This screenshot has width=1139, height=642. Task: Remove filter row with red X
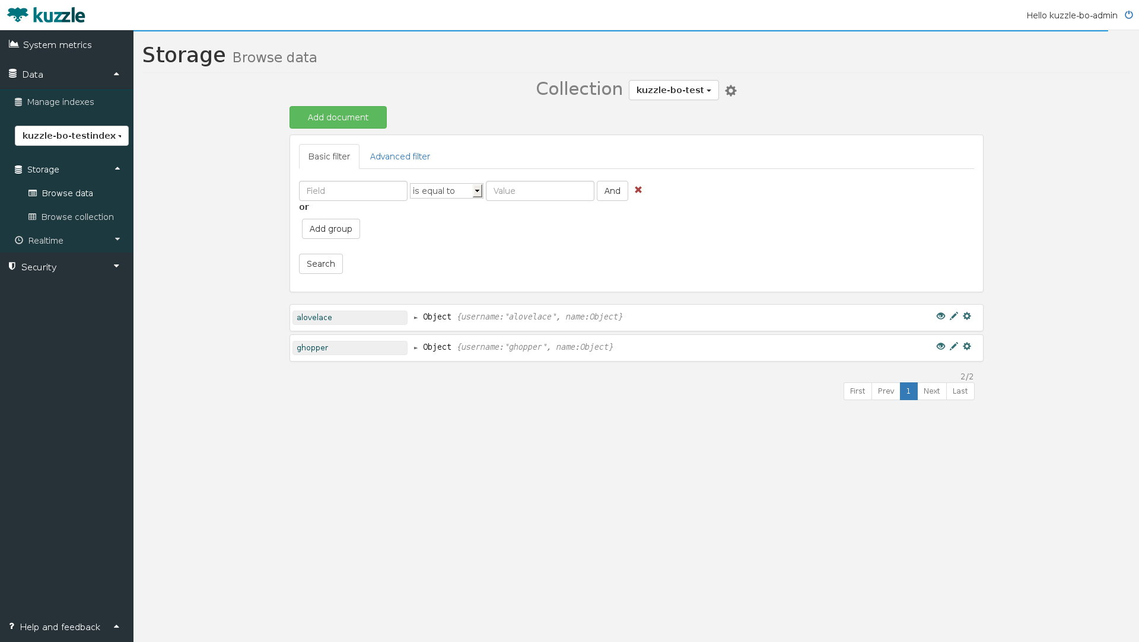tap(638, 190)
